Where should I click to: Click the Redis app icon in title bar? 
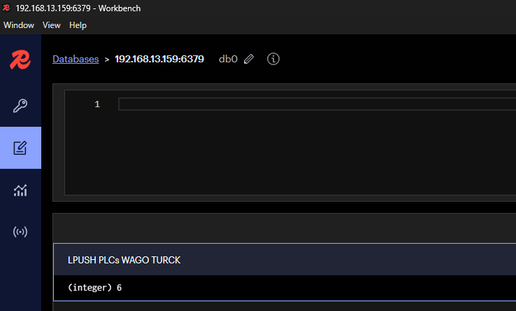pos(6,8)
